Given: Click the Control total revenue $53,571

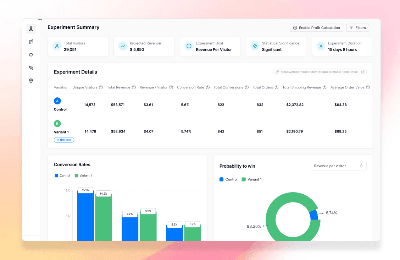Looking at the screenshot, I should 118,105.
